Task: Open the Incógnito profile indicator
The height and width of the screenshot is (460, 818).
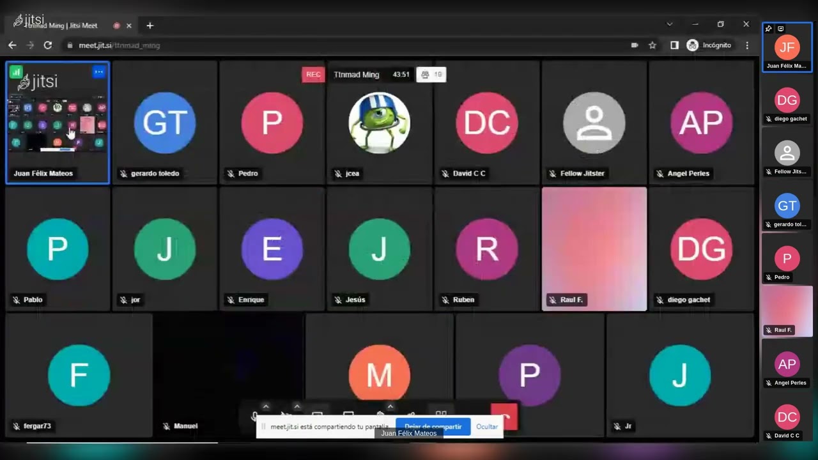Action: pyautogui.click(x=709, y=45)
